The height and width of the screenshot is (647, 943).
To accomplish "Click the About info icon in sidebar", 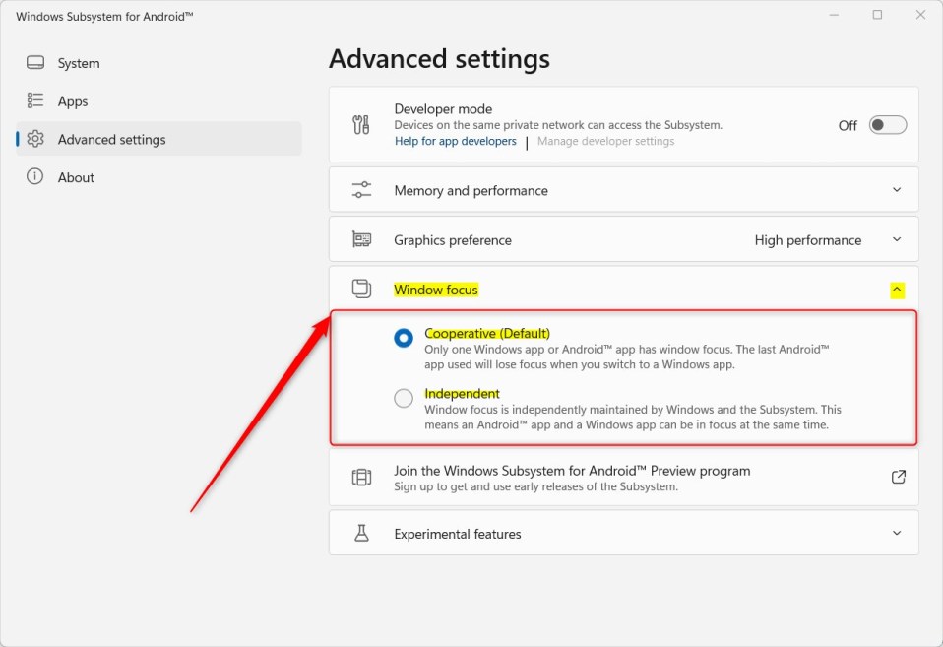I will (36, 177).
